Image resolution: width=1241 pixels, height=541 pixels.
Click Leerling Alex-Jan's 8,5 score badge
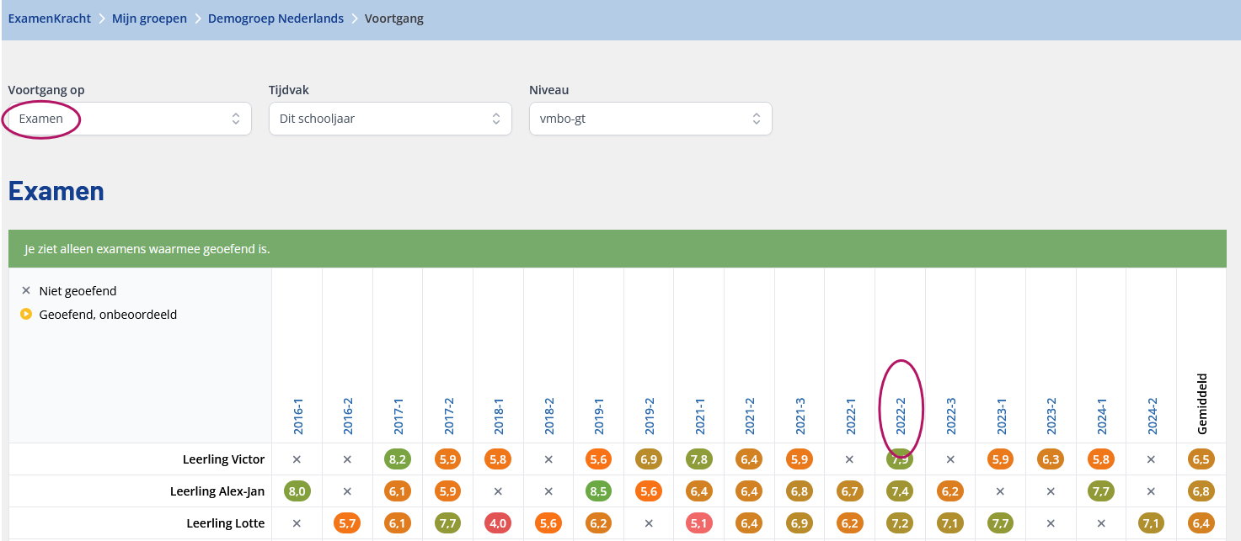coord(598,491)
